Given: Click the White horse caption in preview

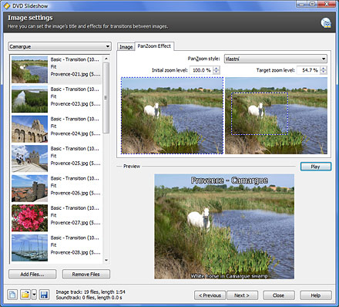Looking at the screenshot, I should tap(229, 276).
